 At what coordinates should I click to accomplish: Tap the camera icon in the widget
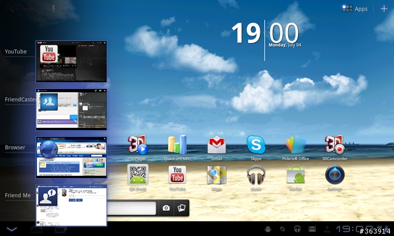(x=166, y=208)
